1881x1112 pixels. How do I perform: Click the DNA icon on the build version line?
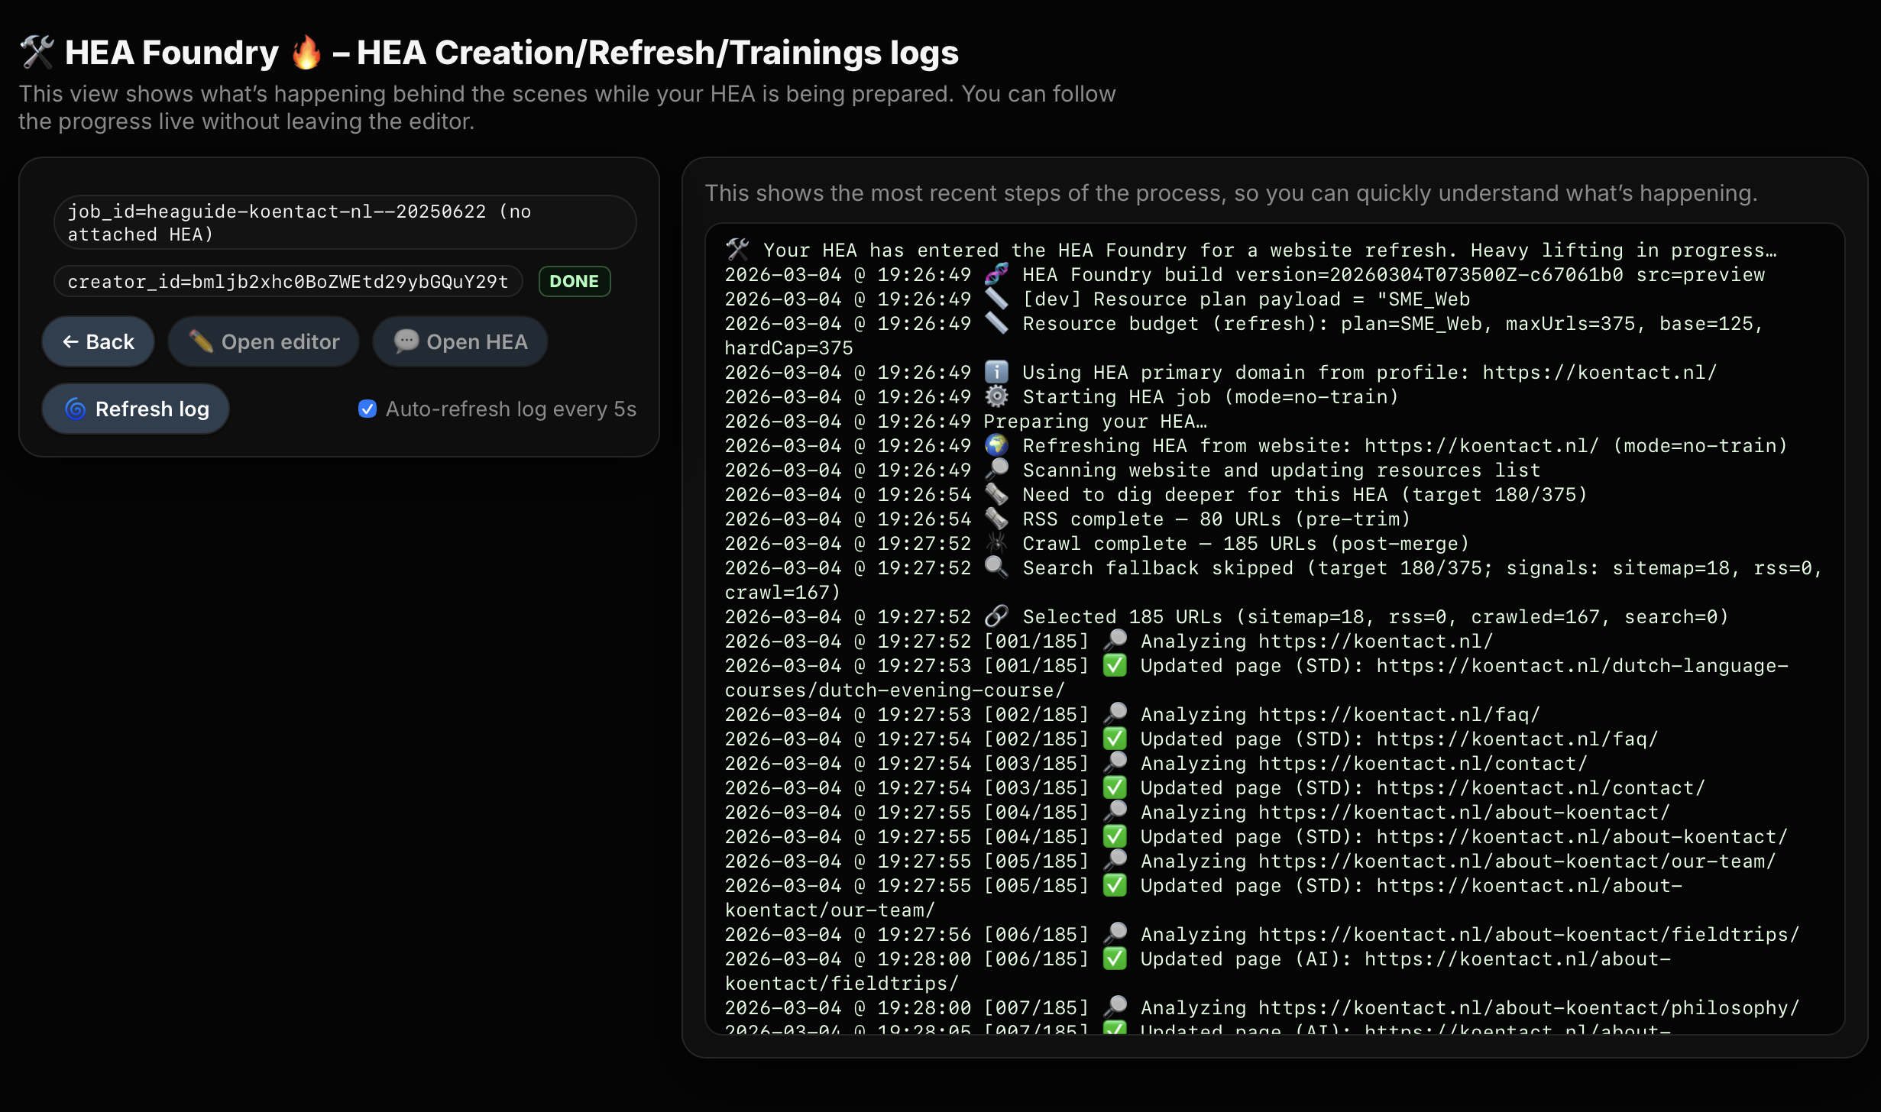(x=997, y=275)
